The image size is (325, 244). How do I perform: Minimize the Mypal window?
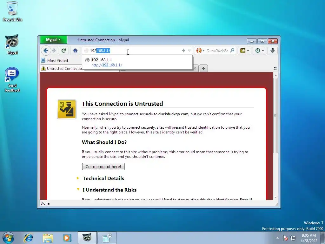coord(252,41)
